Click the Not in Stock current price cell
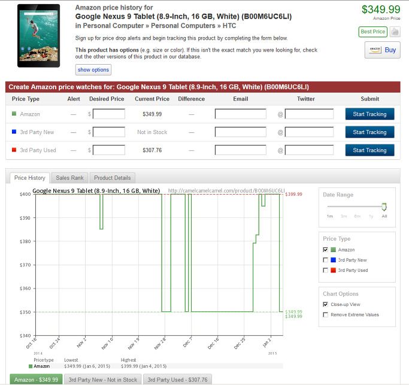 click(x=152, y=132)
